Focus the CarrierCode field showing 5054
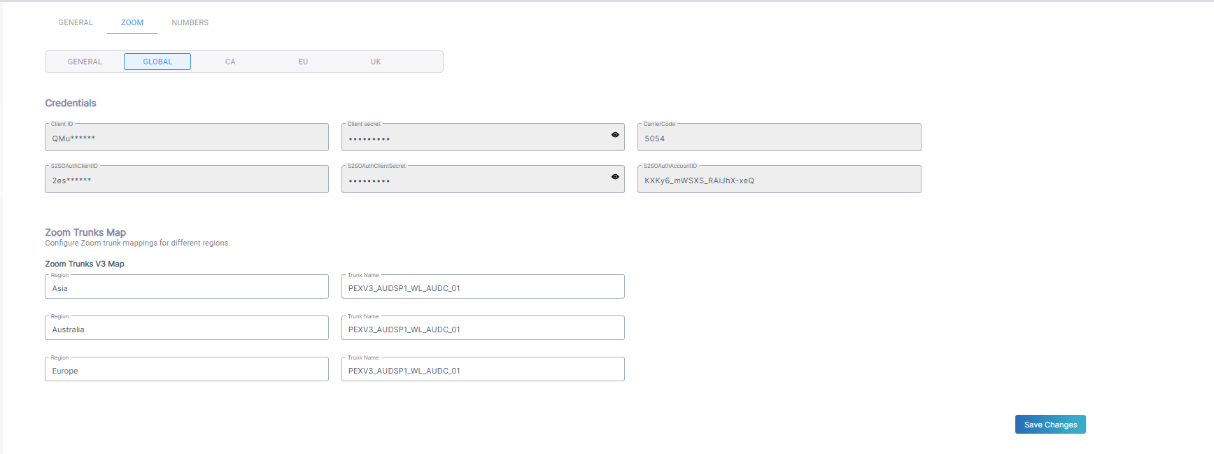This screenshot has width=1214, height=454. point(779,139)
